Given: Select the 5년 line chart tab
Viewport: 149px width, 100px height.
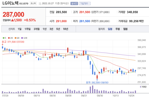Looking at the screenshot, I should (58, 29).
